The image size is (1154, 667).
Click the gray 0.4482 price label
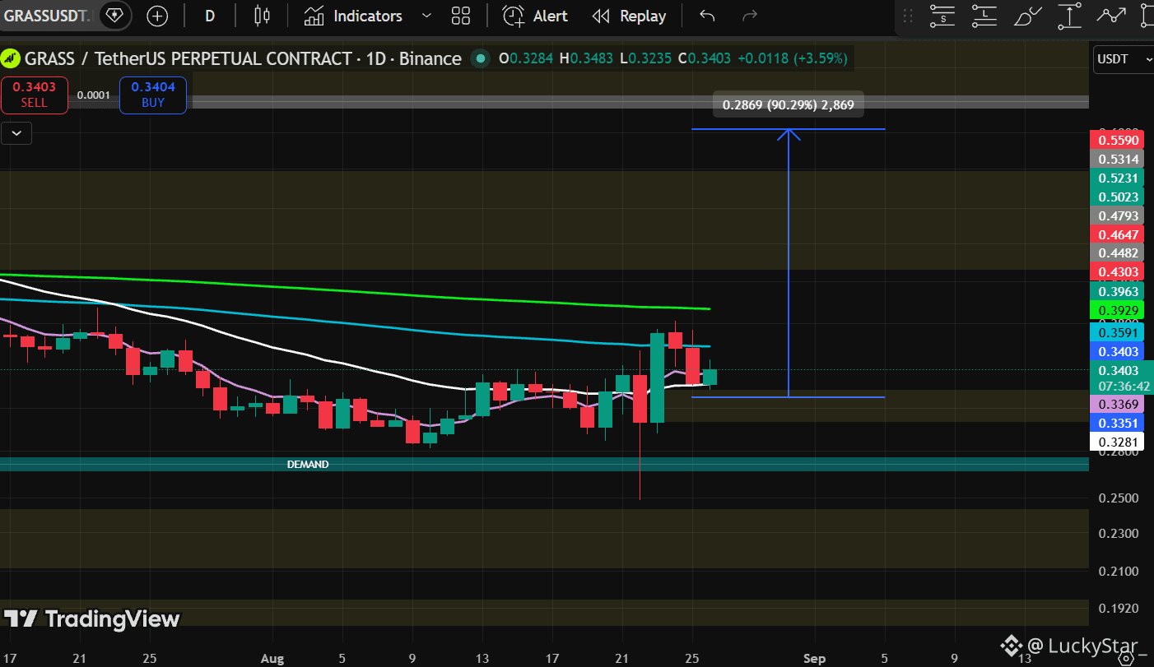coord(1119,252)
